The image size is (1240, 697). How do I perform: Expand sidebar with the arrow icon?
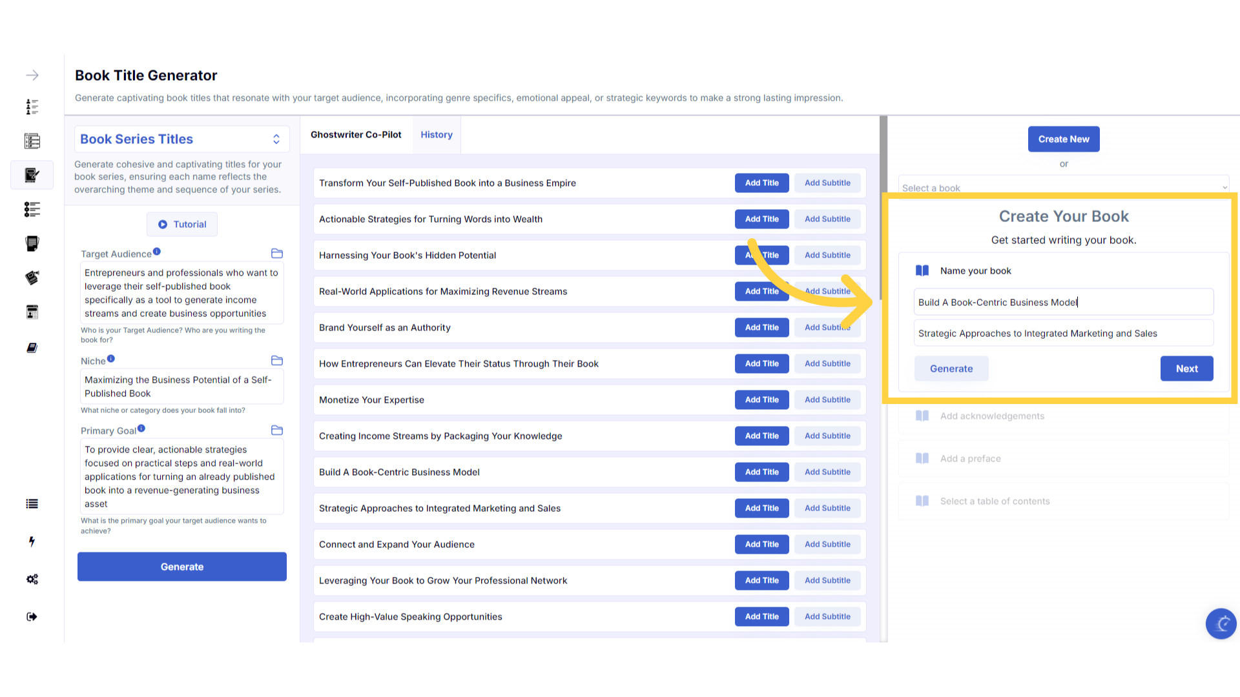click(x=32, y=76)
